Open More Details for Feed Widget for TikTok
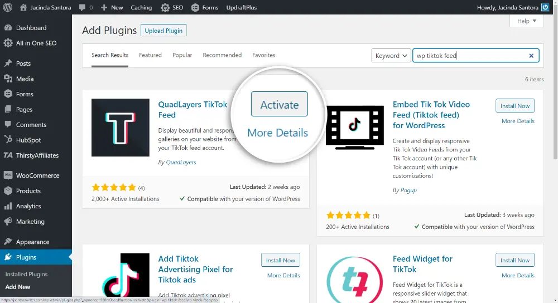Image resolution: width=558 pixels, height=303 pixels. click(517, 276)
